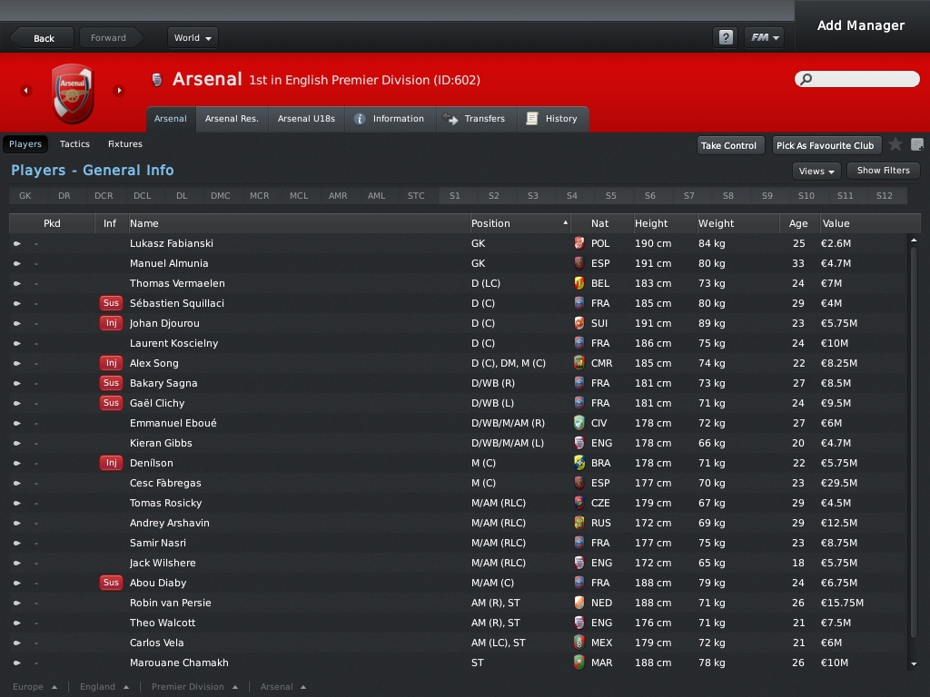Click the favourite star icon
The width and height of the screenshot is (930, 697).
click(895, 144)
